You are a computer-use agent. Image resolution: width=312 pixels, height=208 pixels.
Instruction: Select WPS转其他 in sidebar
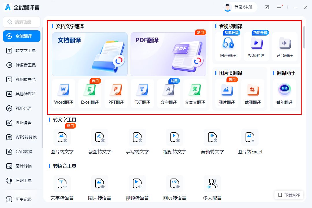22,137
